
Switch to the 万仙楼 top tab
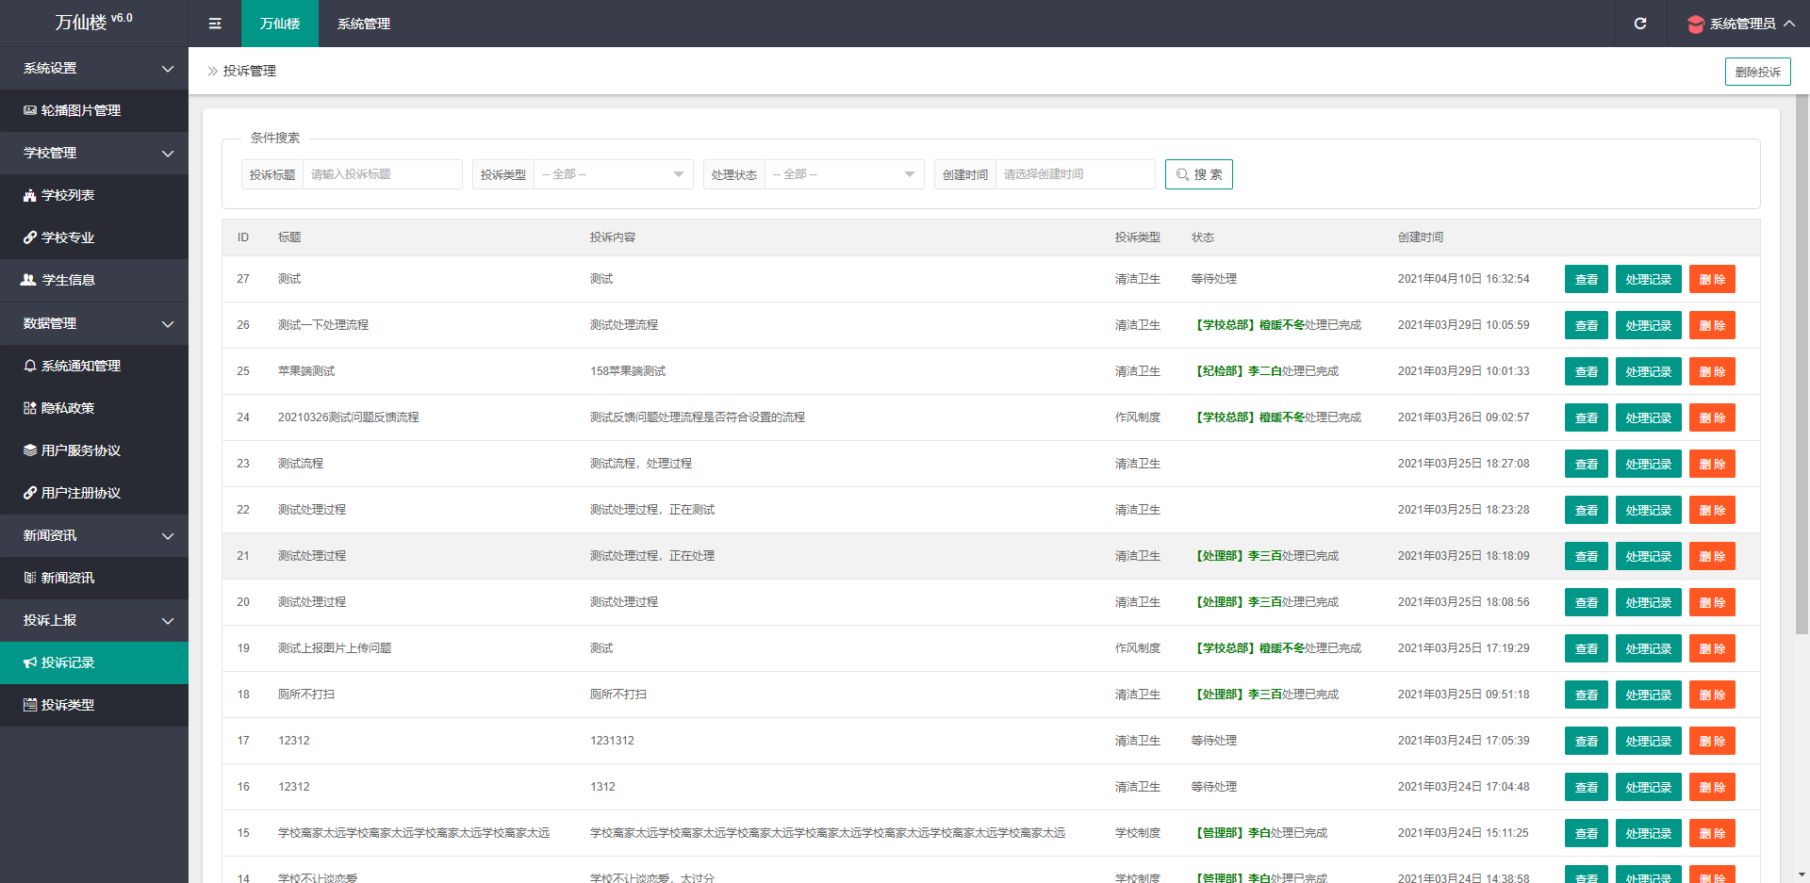tap(280, 24)
